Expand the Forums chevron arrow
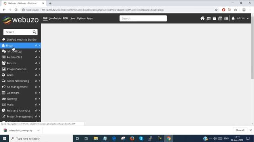The image size is (254, 142). point(39,63)
